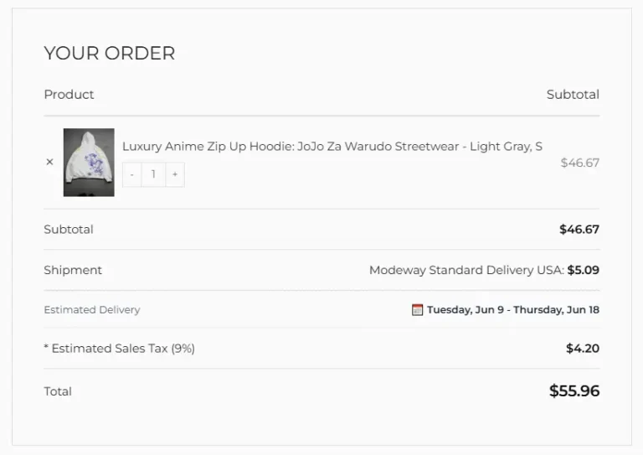This screenshot has width=643, height=455.
Task: Increase hoodie quantity with plus button
Action: 175,175
